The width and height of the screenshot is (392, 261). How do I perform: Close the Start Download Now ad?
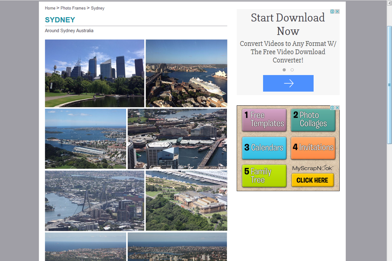(337, 12)
